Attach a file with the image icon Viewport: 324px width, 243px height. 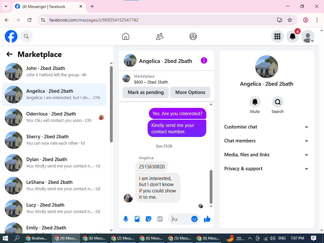click(137, 219)
